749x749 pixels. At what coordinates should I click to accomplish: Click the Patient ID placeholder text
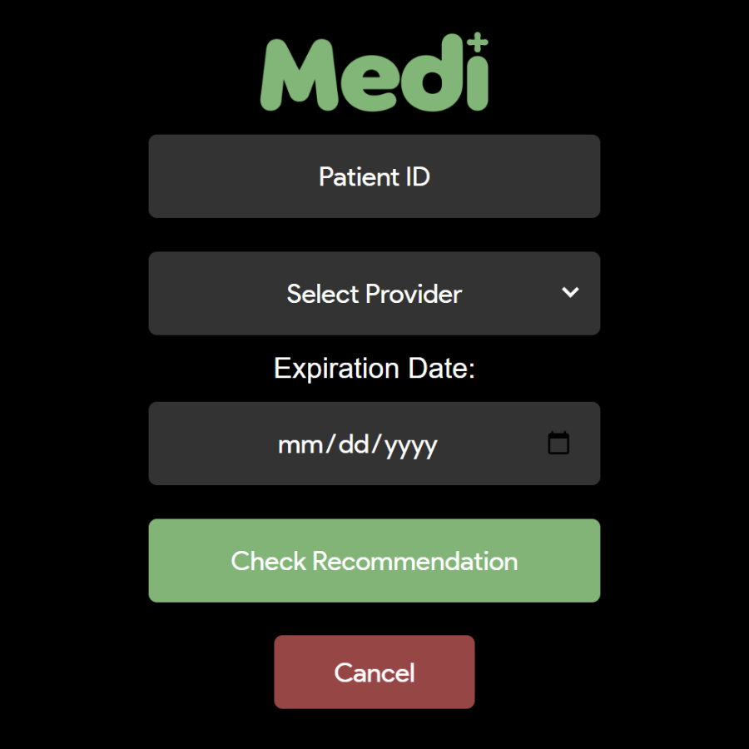coord(374,176)
